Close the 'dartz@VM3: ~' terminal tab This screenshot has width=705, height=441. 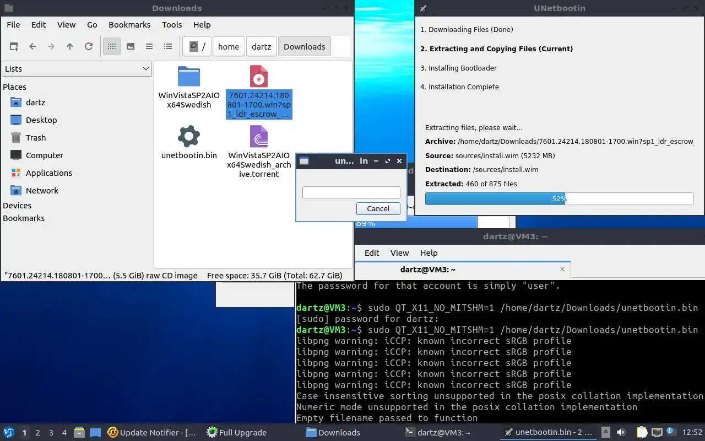(x=562, y=269)
